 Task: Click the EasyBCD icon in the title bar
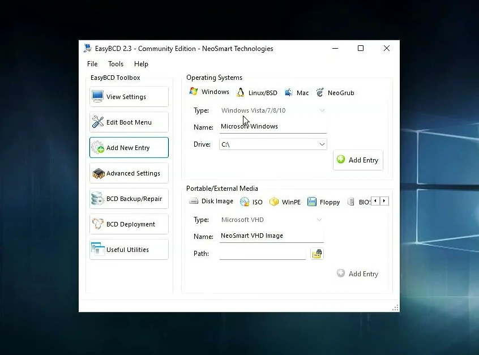pos(88,48)
